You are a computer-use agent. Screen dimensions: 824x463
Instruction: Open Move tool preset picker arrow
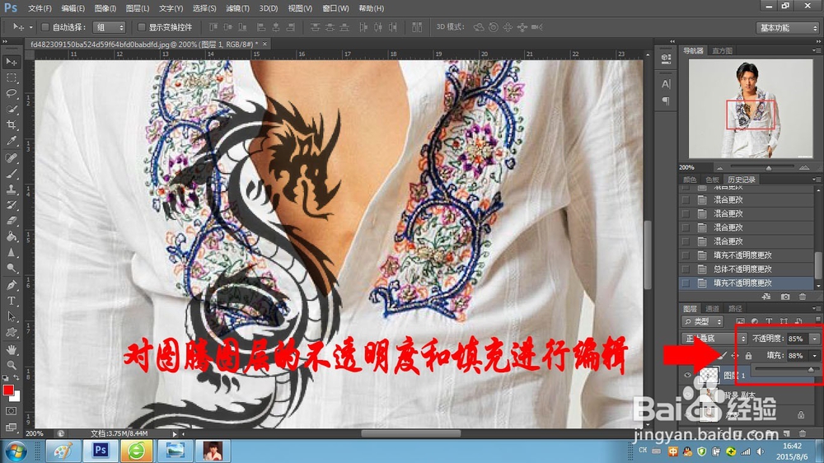[x=30, y=27]
